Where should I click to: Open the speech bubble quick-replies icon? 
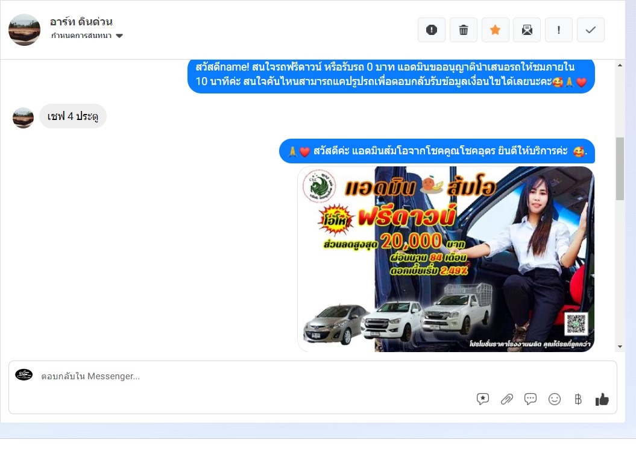[x=530, y=399]
